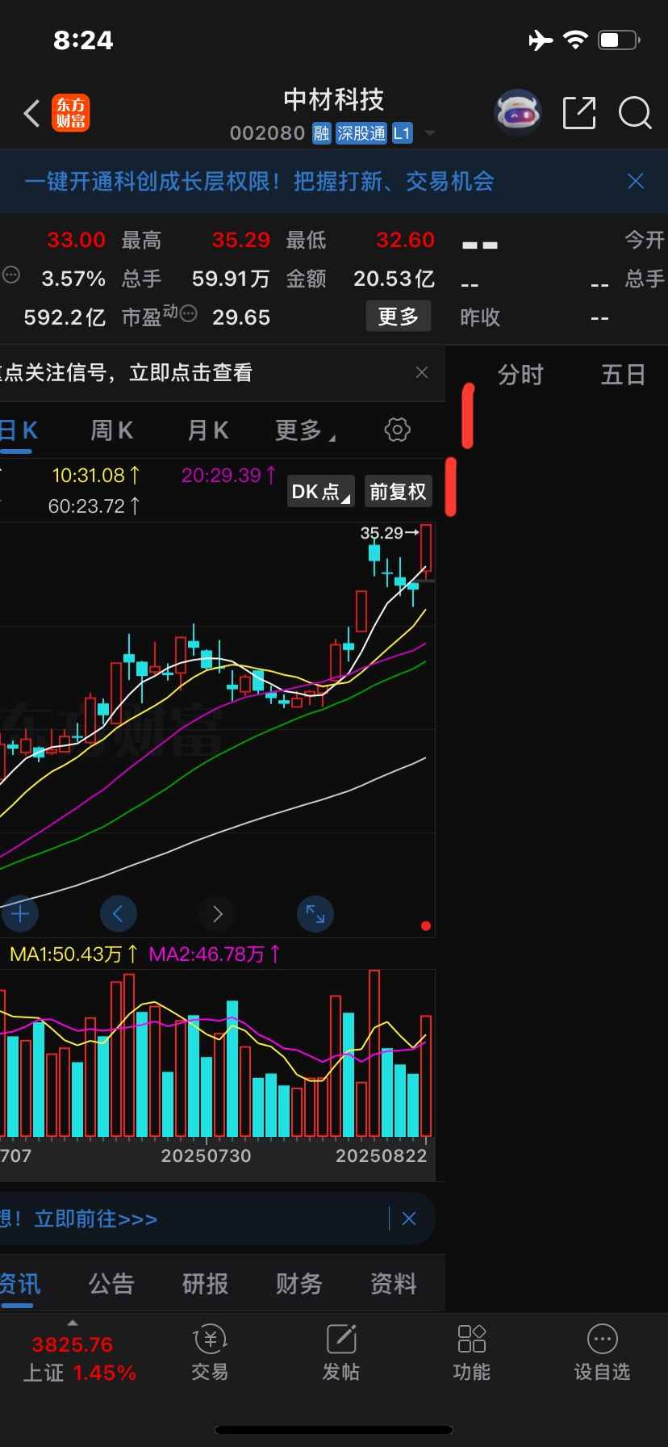Tap the 592.2亿 market cap value
Image resolution: width=668 pixels, height=1447 pixels.
click(65, 317)
